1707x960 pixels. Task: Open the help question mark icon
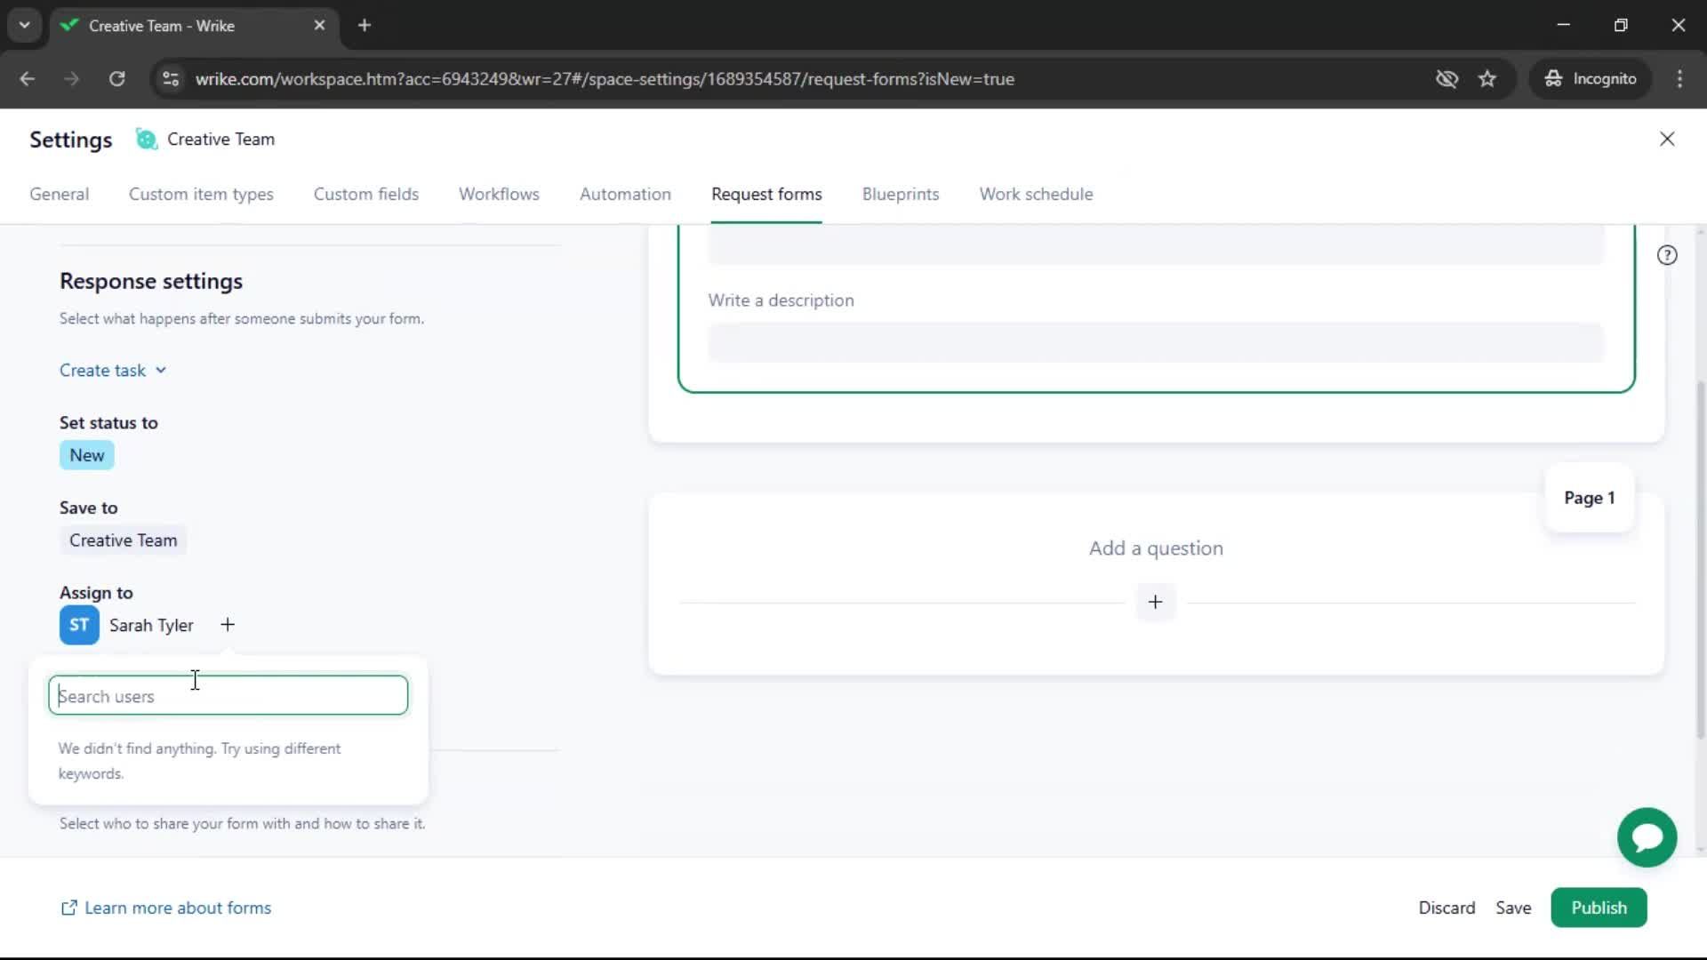(x=1667, y=255)
